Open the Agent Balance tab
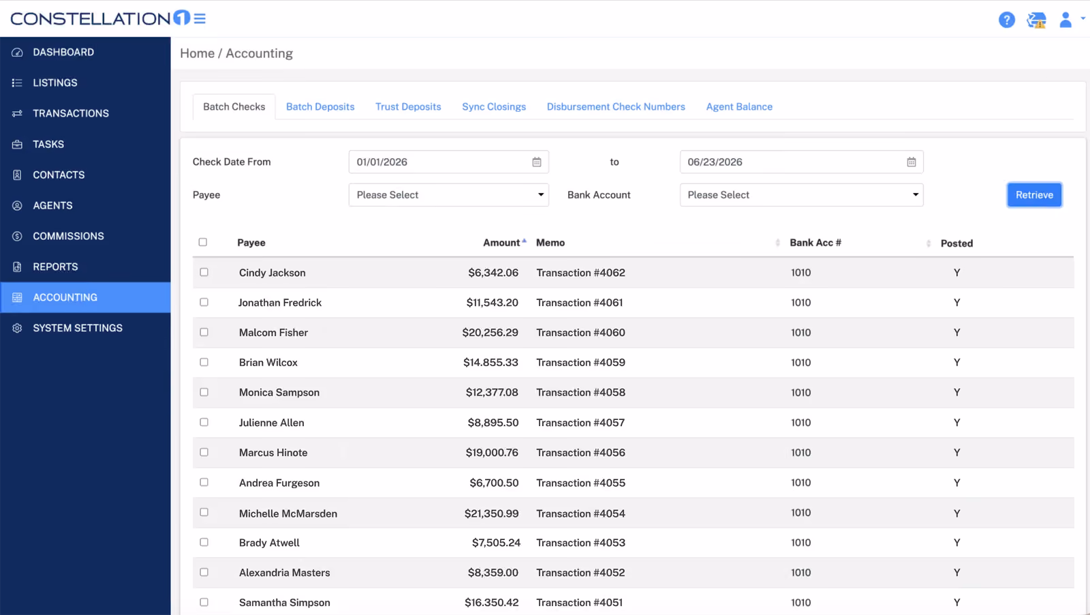1090x615 pixels. tap(739, 107)
